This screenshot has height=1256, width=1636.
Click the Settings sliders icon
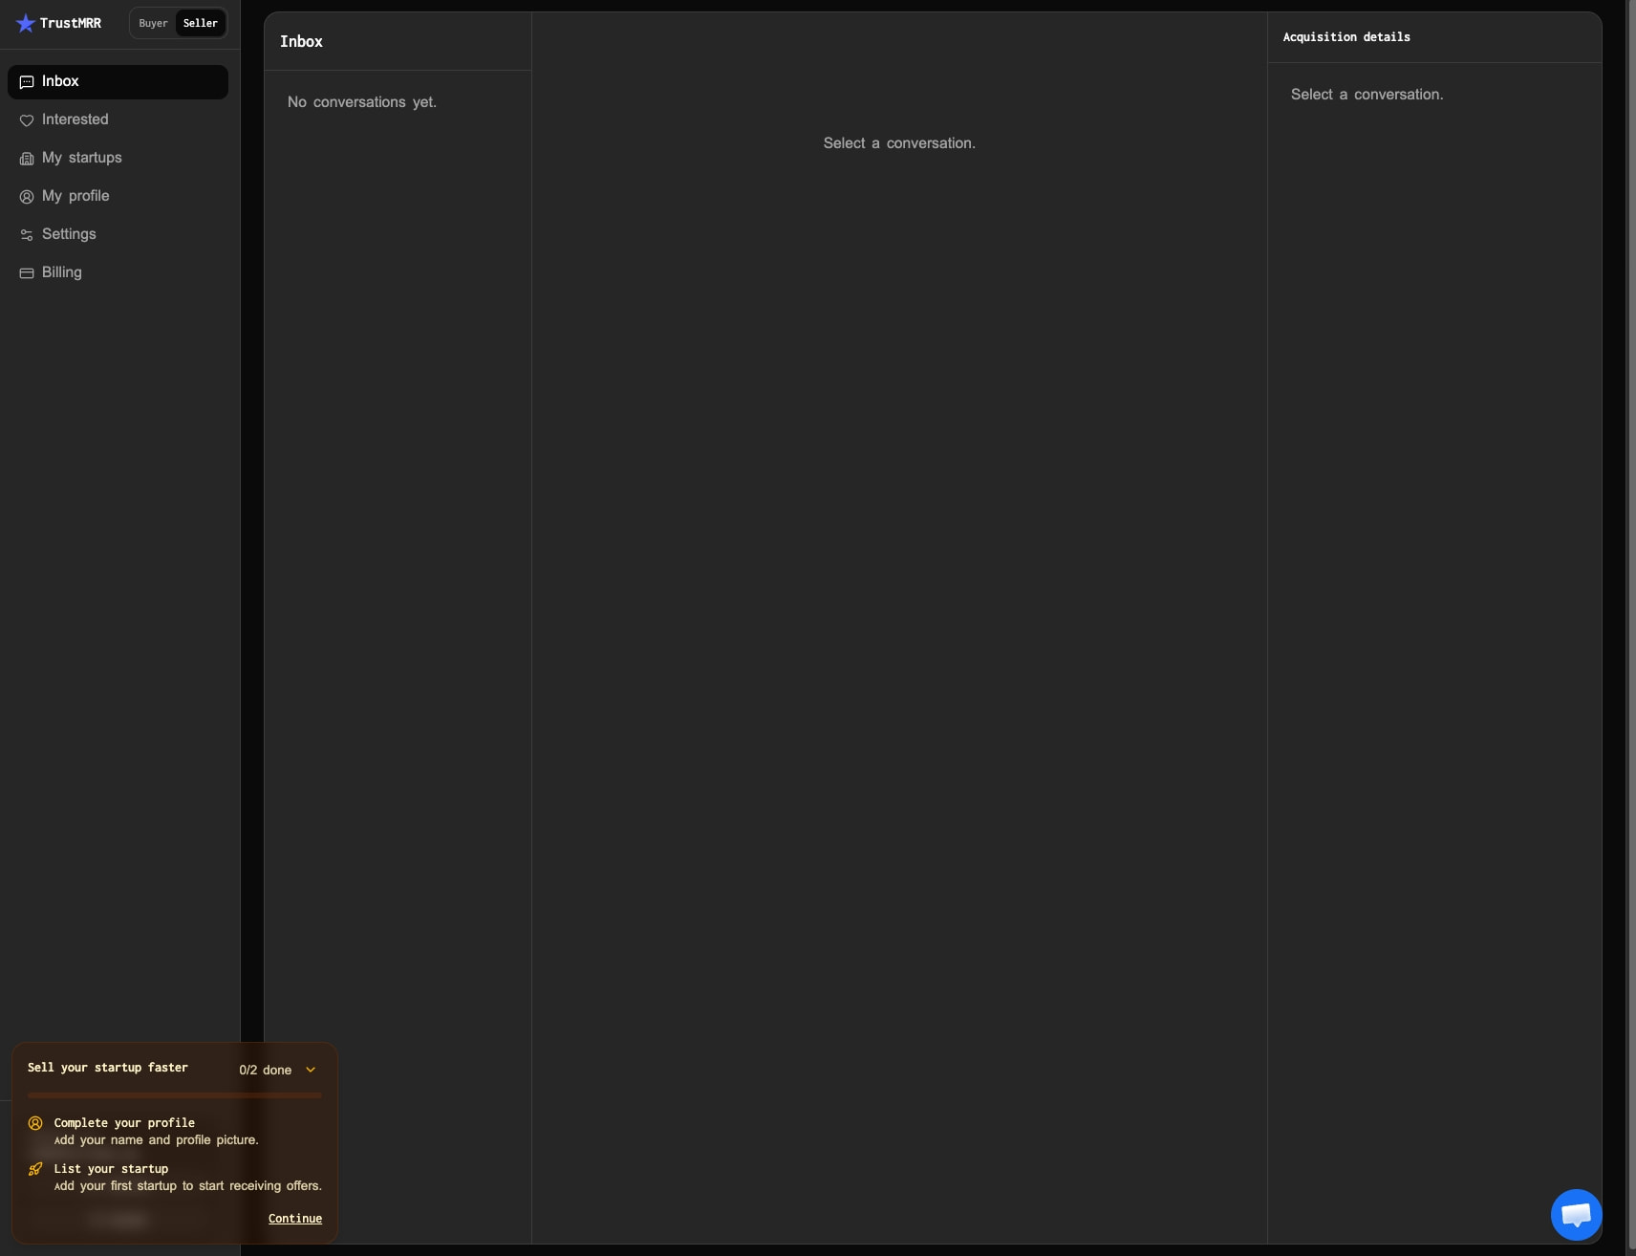point(27,235)
